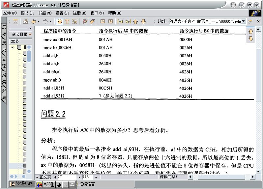This screenshot has width=263, height=189.
Task: Select the region capture image tool
Action: click(x=75, y=21)
